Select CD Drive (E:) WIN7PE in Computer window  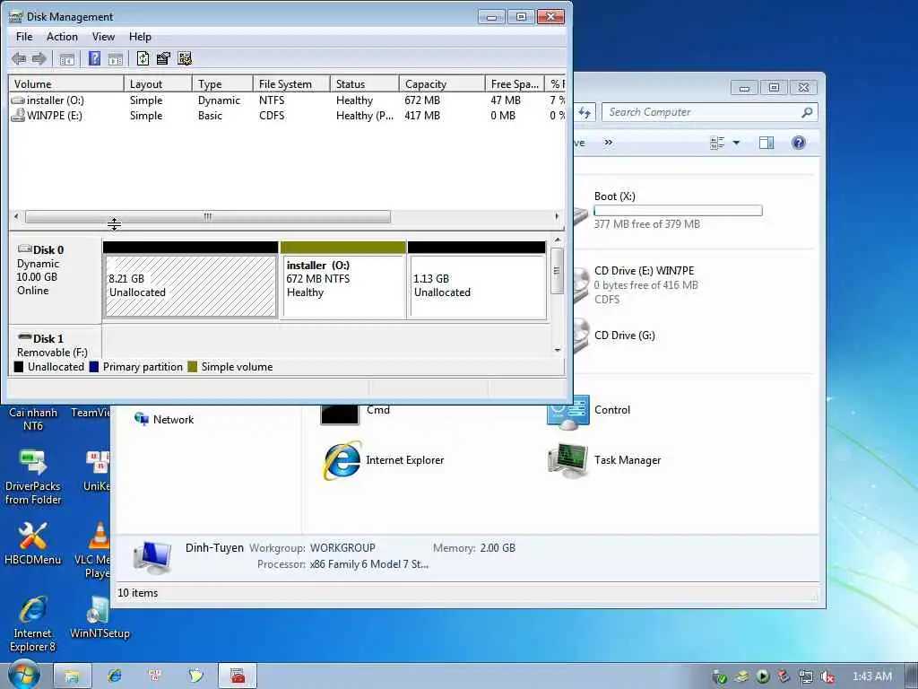tap(644, 284)
